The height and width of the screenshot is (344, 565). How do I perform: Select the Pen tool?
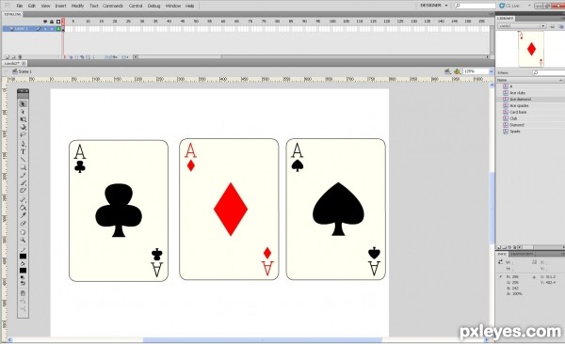[x=23, y=144]
